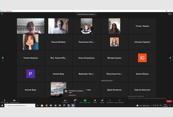Go to next page of participants
This screenshot has height=117, width=173.
pos(170,58)
